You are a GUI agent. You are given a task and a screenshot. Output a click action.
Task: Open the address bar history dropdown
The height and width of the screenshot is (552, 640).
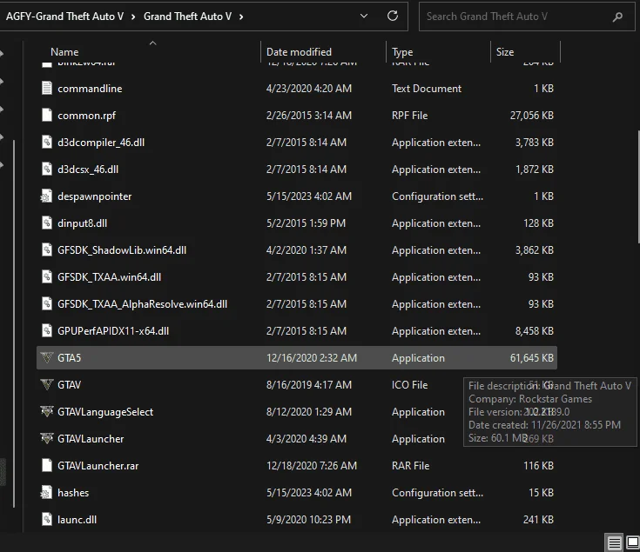click(364, 16)
